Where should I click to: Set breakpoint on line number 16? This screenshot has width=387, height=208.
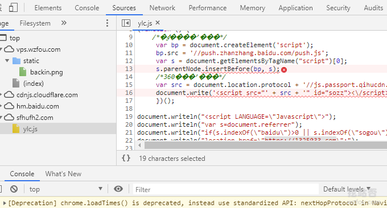click(129, 93)
